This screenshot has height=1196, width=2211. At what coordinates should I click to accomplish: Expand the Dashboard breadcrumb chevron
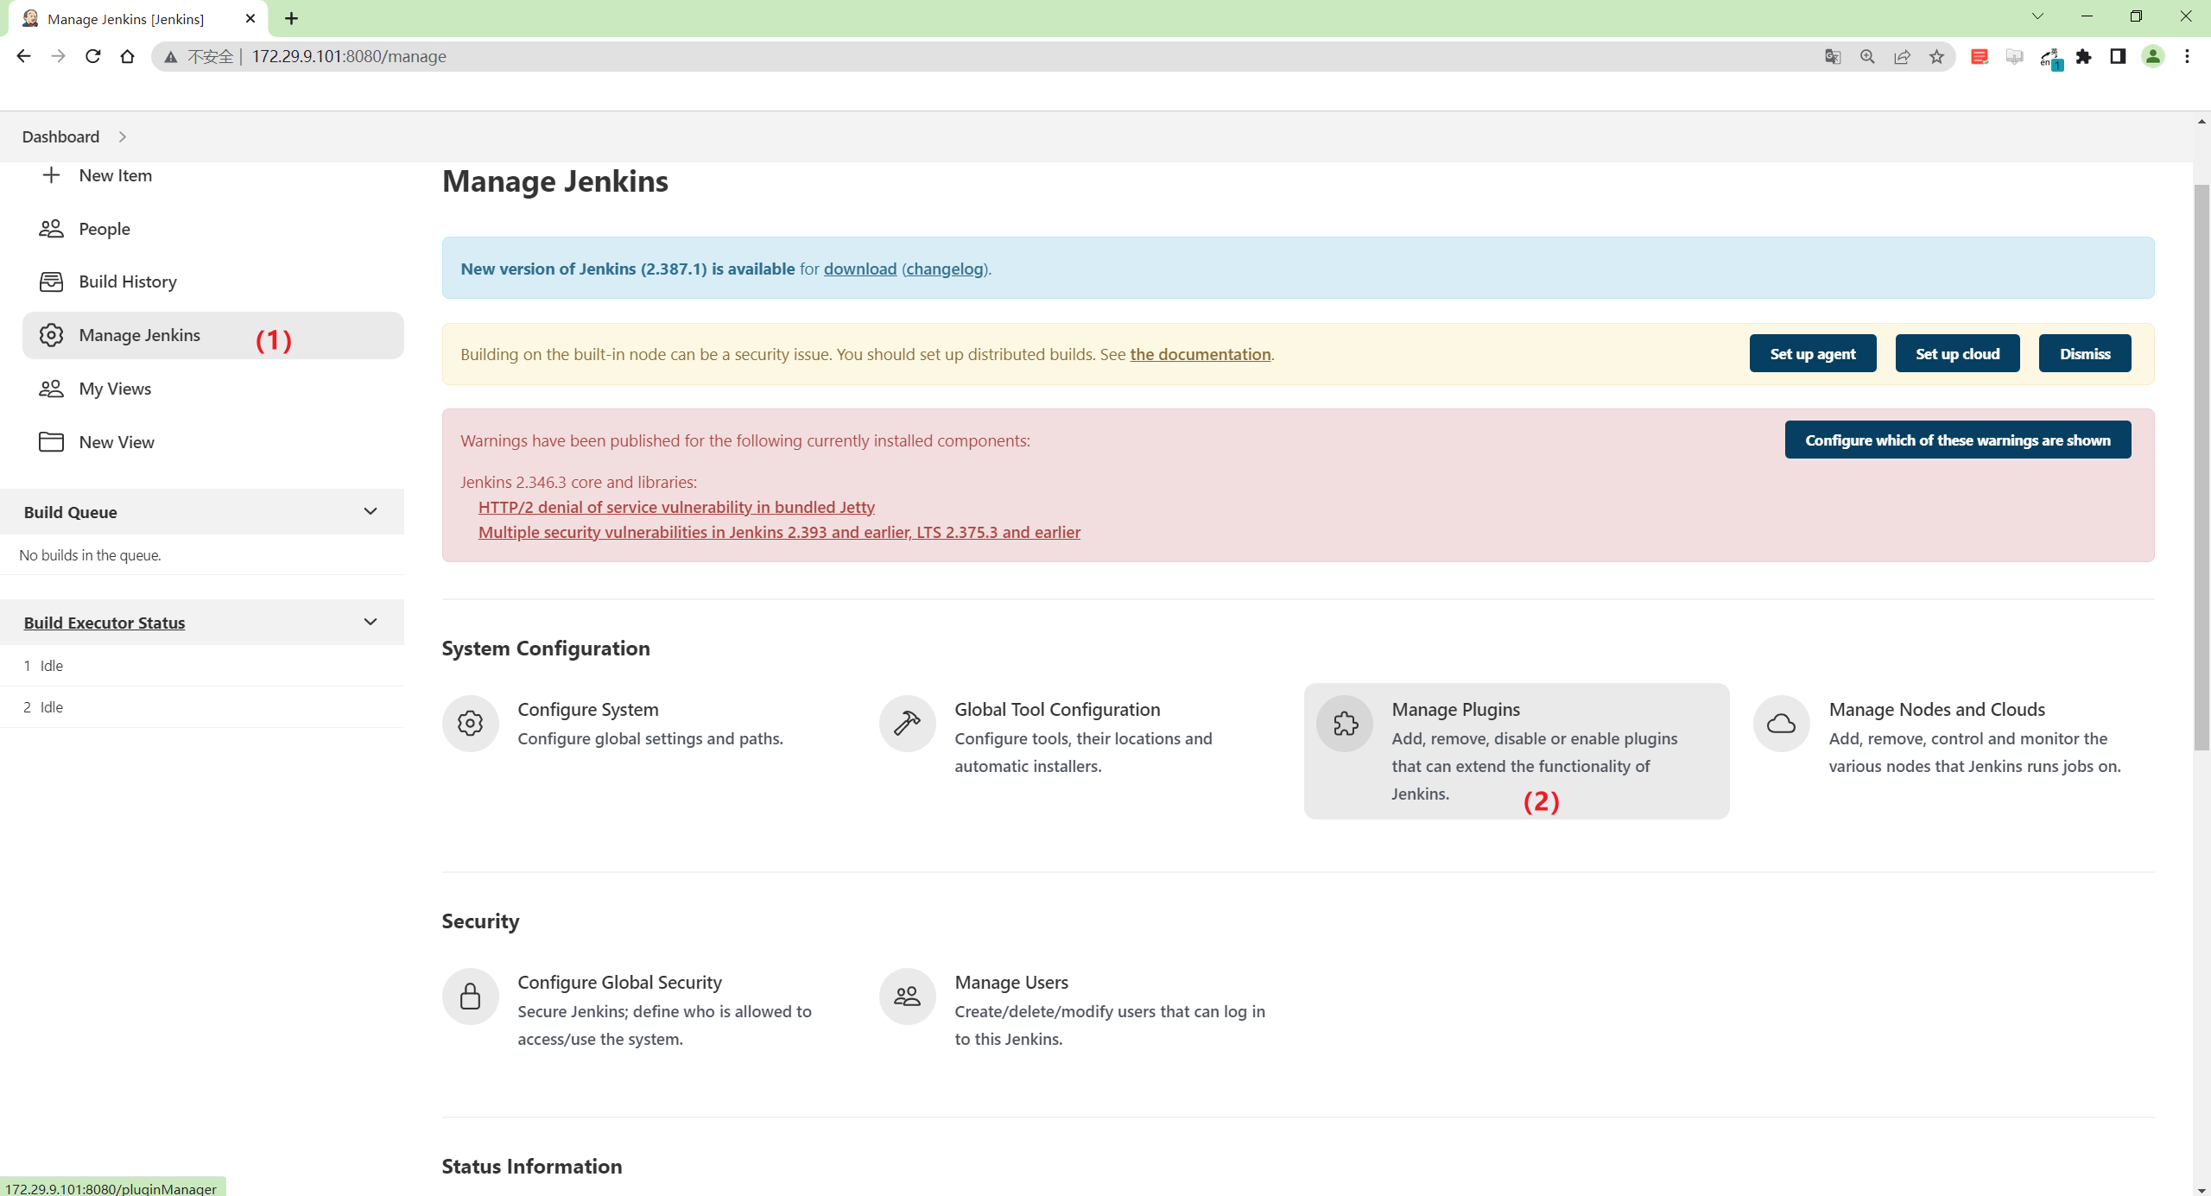123,136
